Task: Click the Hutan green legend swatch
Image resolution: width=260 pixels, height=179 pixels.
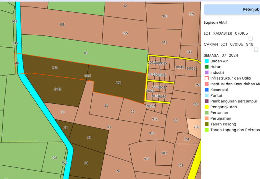Action: tap(206, 67)
